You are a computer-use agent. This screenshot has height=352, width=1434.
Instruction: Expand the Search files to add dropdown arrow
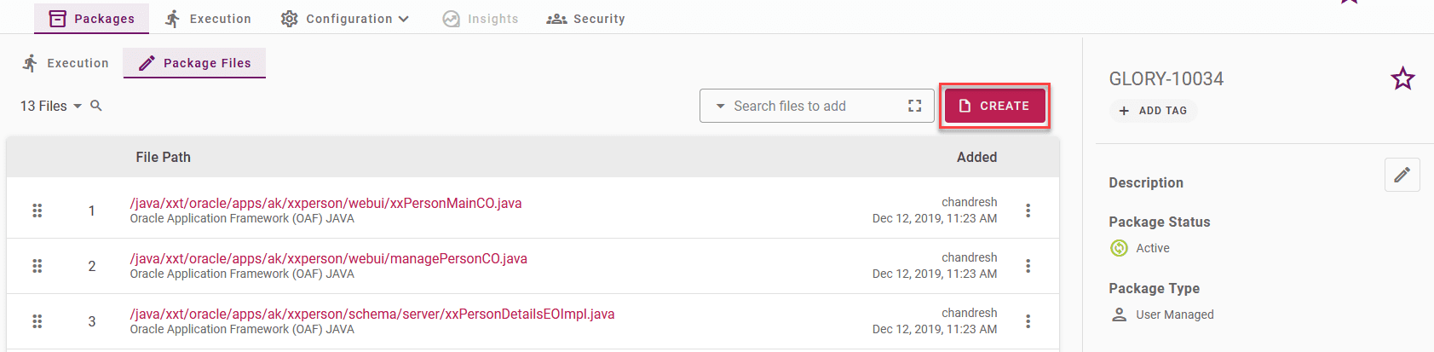(720, 106)
